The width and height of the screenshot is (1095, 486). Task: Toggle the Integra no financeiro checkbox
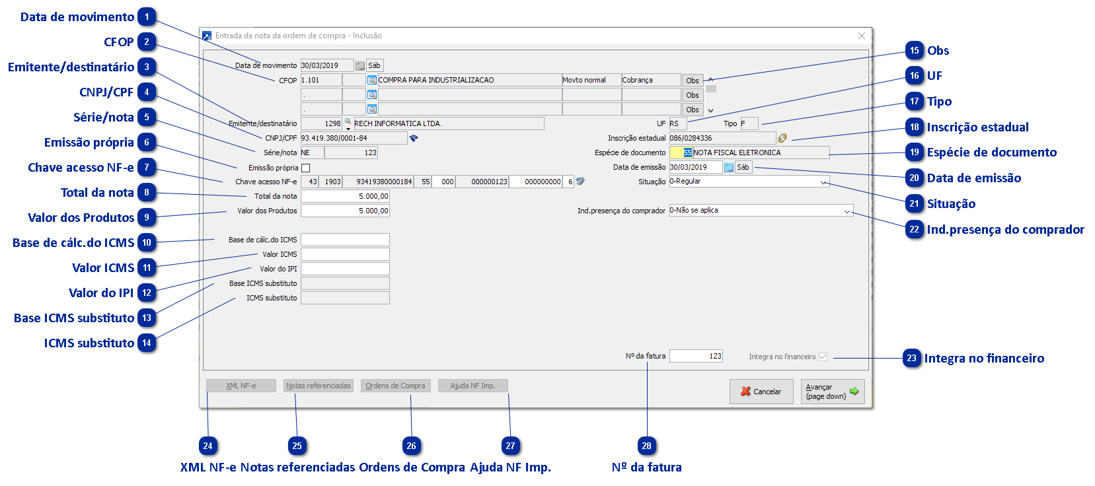pos(823,357)
